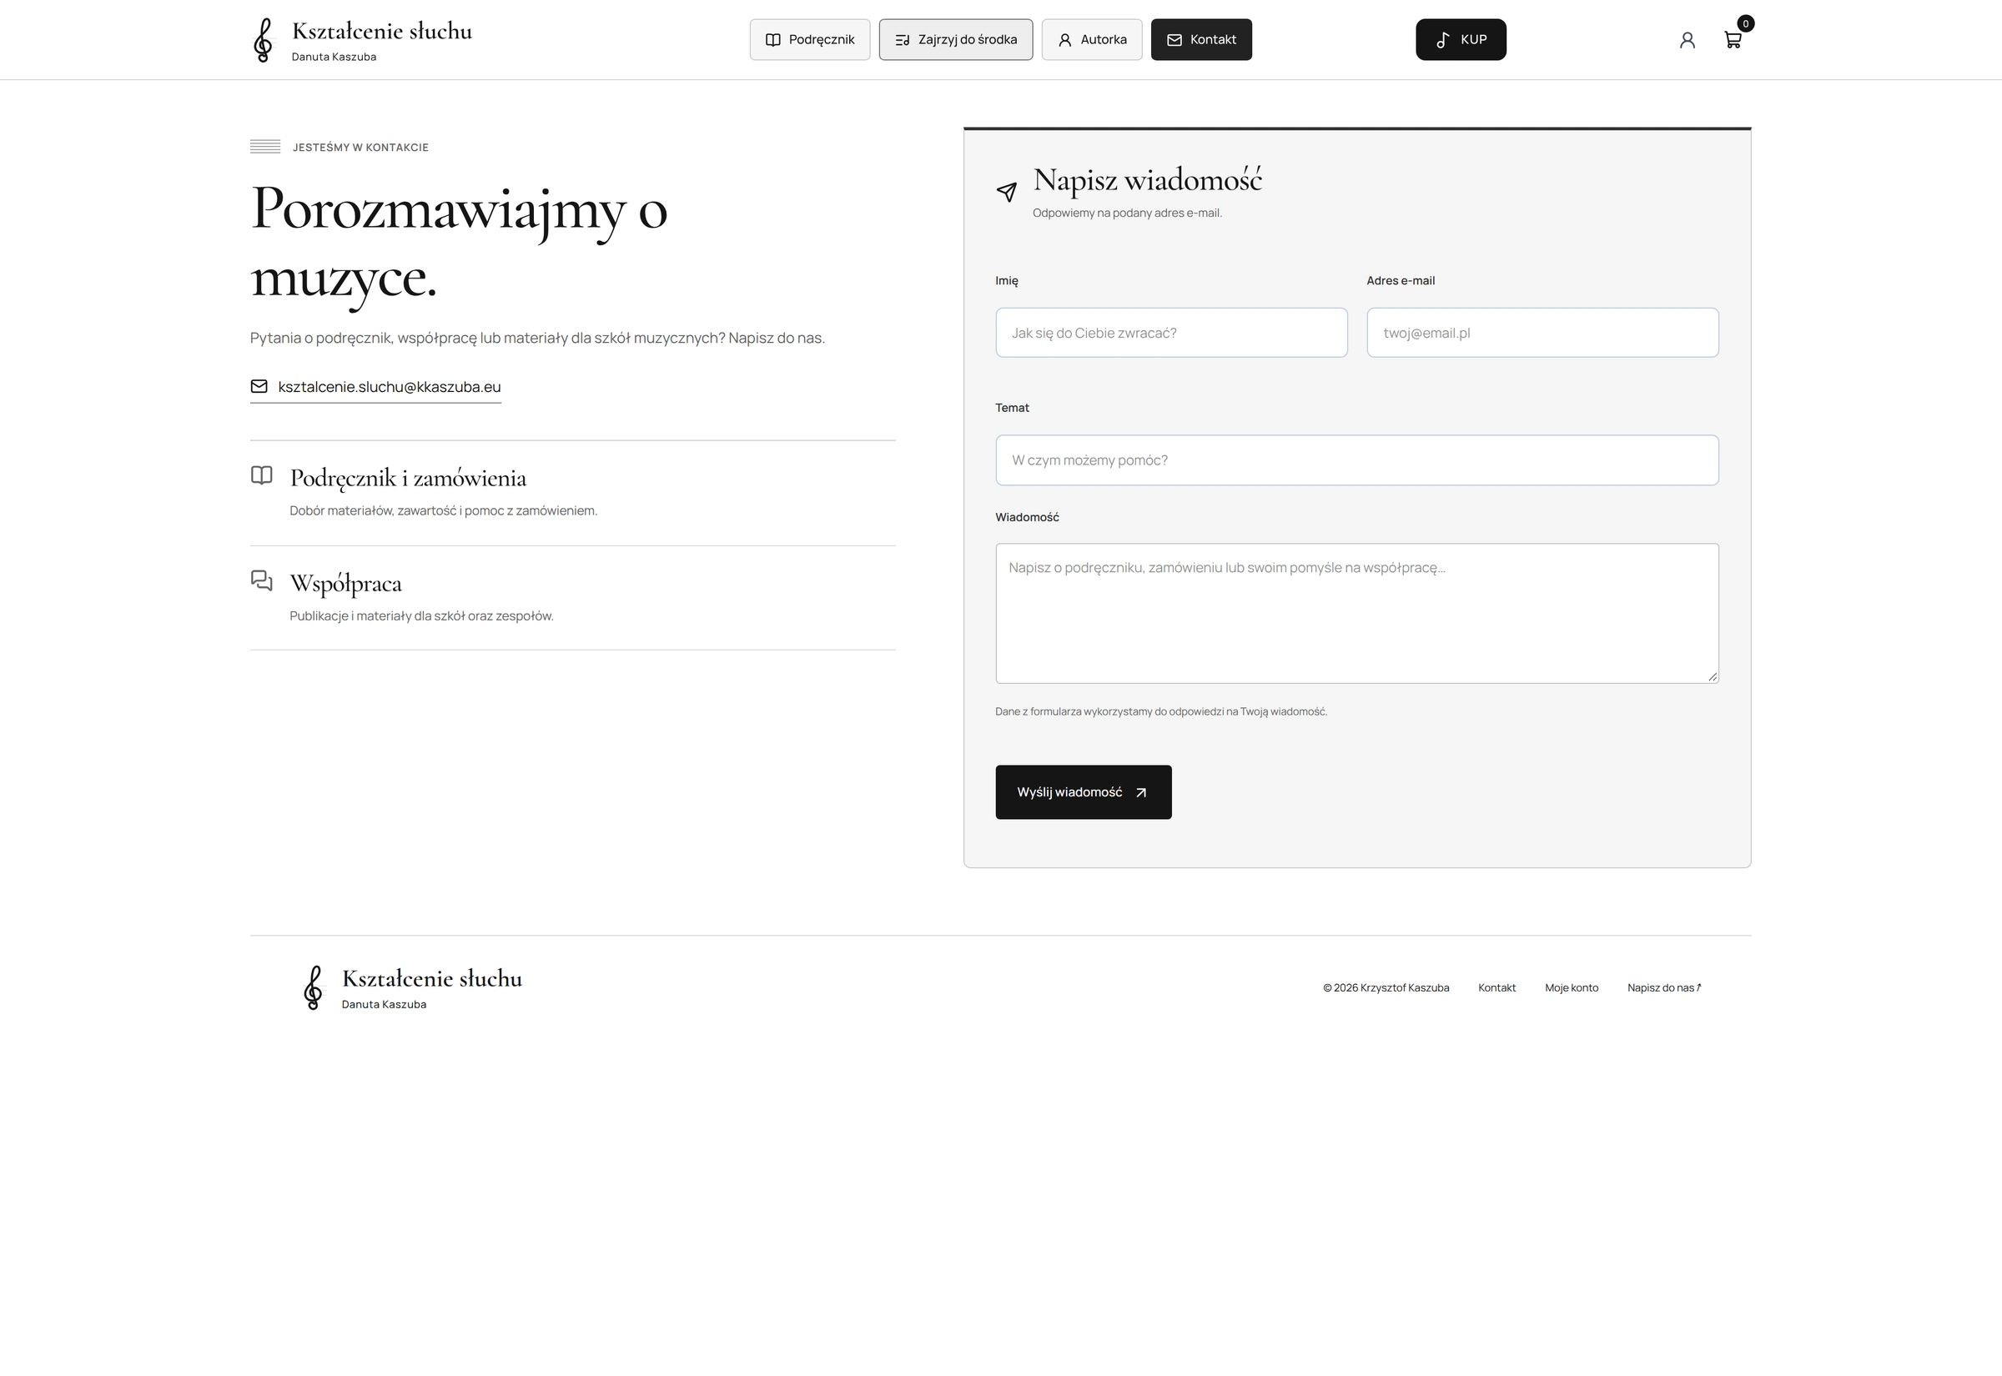Click the envelope icon beside the email address
Viewport: 2002px width, 1376px height.
(x=259, y=386)
